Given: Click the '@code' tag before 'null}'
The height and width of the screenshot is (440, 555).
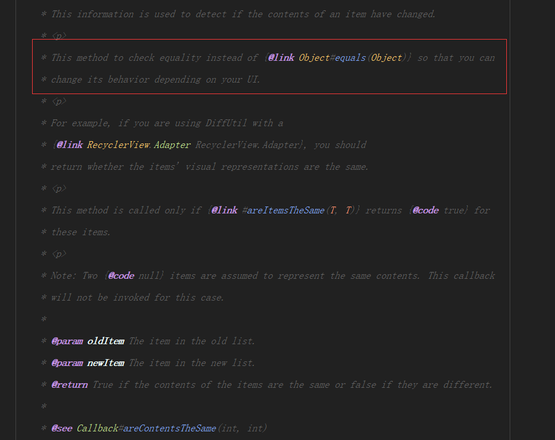Looking at the screenshot, I should pyautogui.click(x=121, y=275).
